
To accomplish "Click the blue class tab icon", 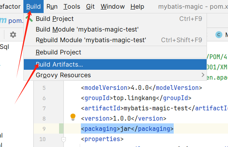I will [x=219, y=35].
